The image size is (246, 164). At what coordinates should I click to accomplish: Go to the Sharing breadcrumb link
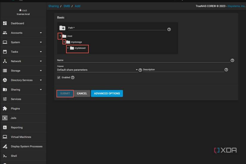click(53, 6)
